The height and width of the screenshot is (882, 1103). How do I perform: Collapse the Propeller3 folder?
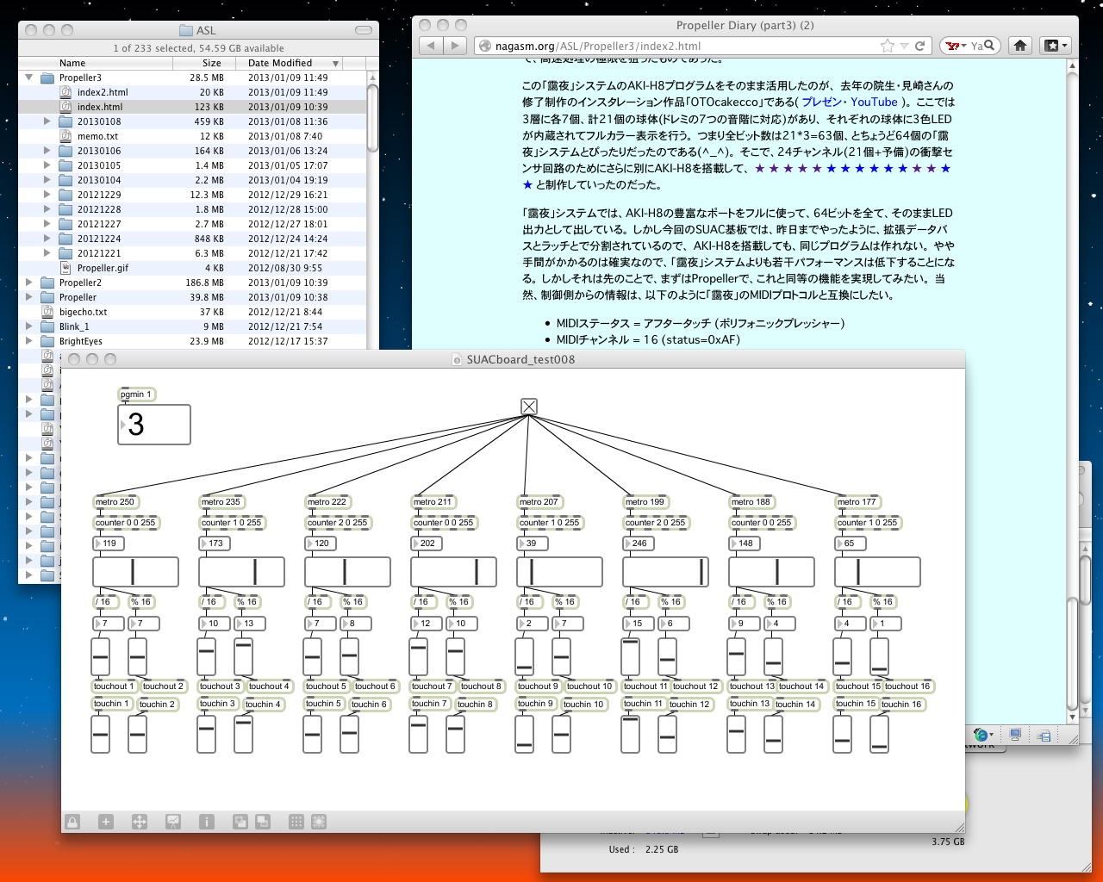29,78
